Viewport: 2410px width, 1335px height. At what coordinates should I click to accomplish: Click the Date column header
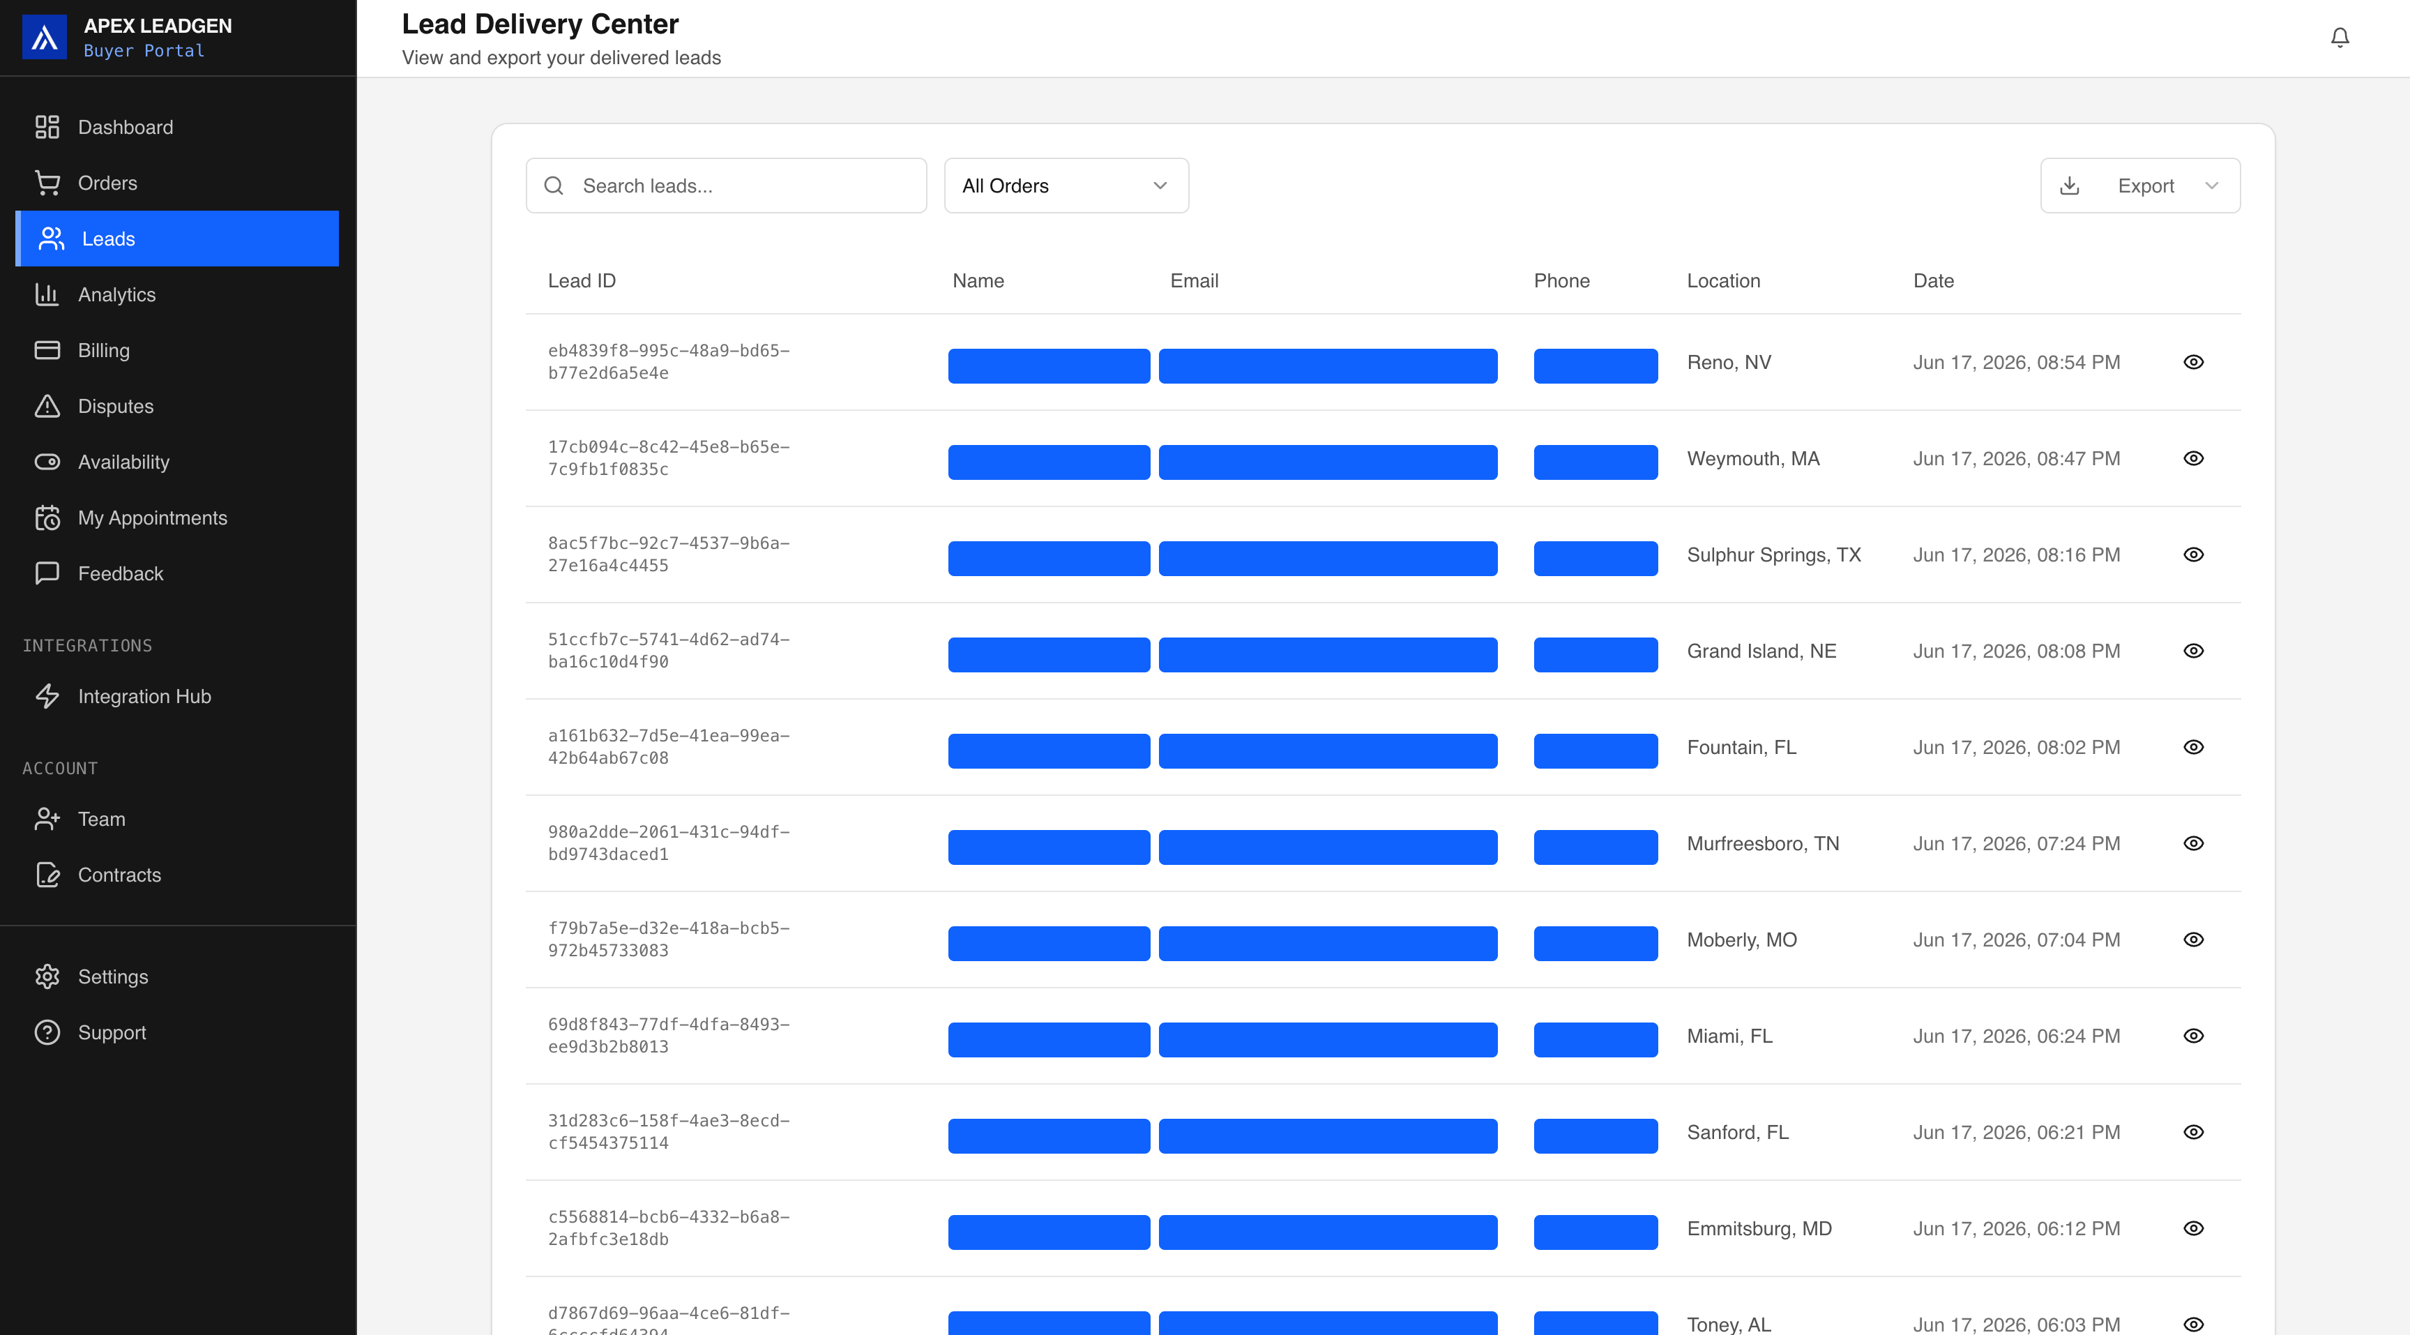1933,280
